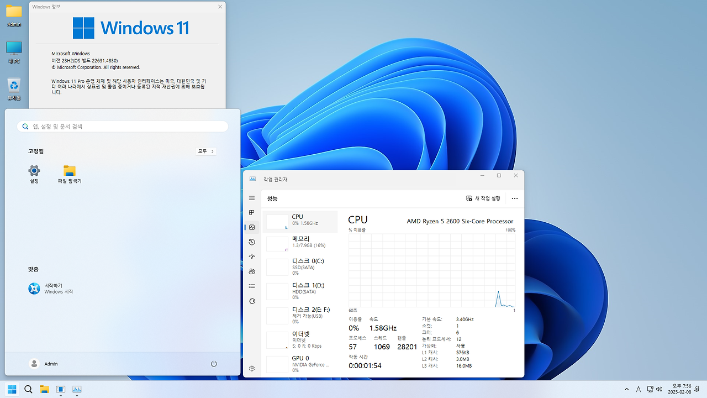Open taskbar Search magnifier
The height and width of the screenshot is (398, 707).
pyautogui.click(x=28, y=389)
